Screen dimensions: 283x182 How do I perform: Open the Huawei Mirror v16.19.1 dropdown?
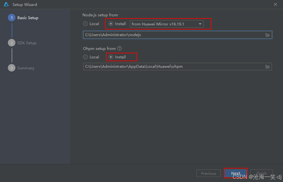point(167,24)
